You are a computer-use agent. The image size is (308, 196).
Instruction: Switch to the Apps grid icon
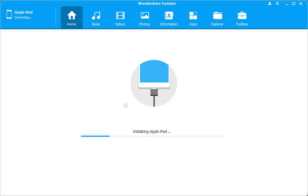click(x=193, y=16)
